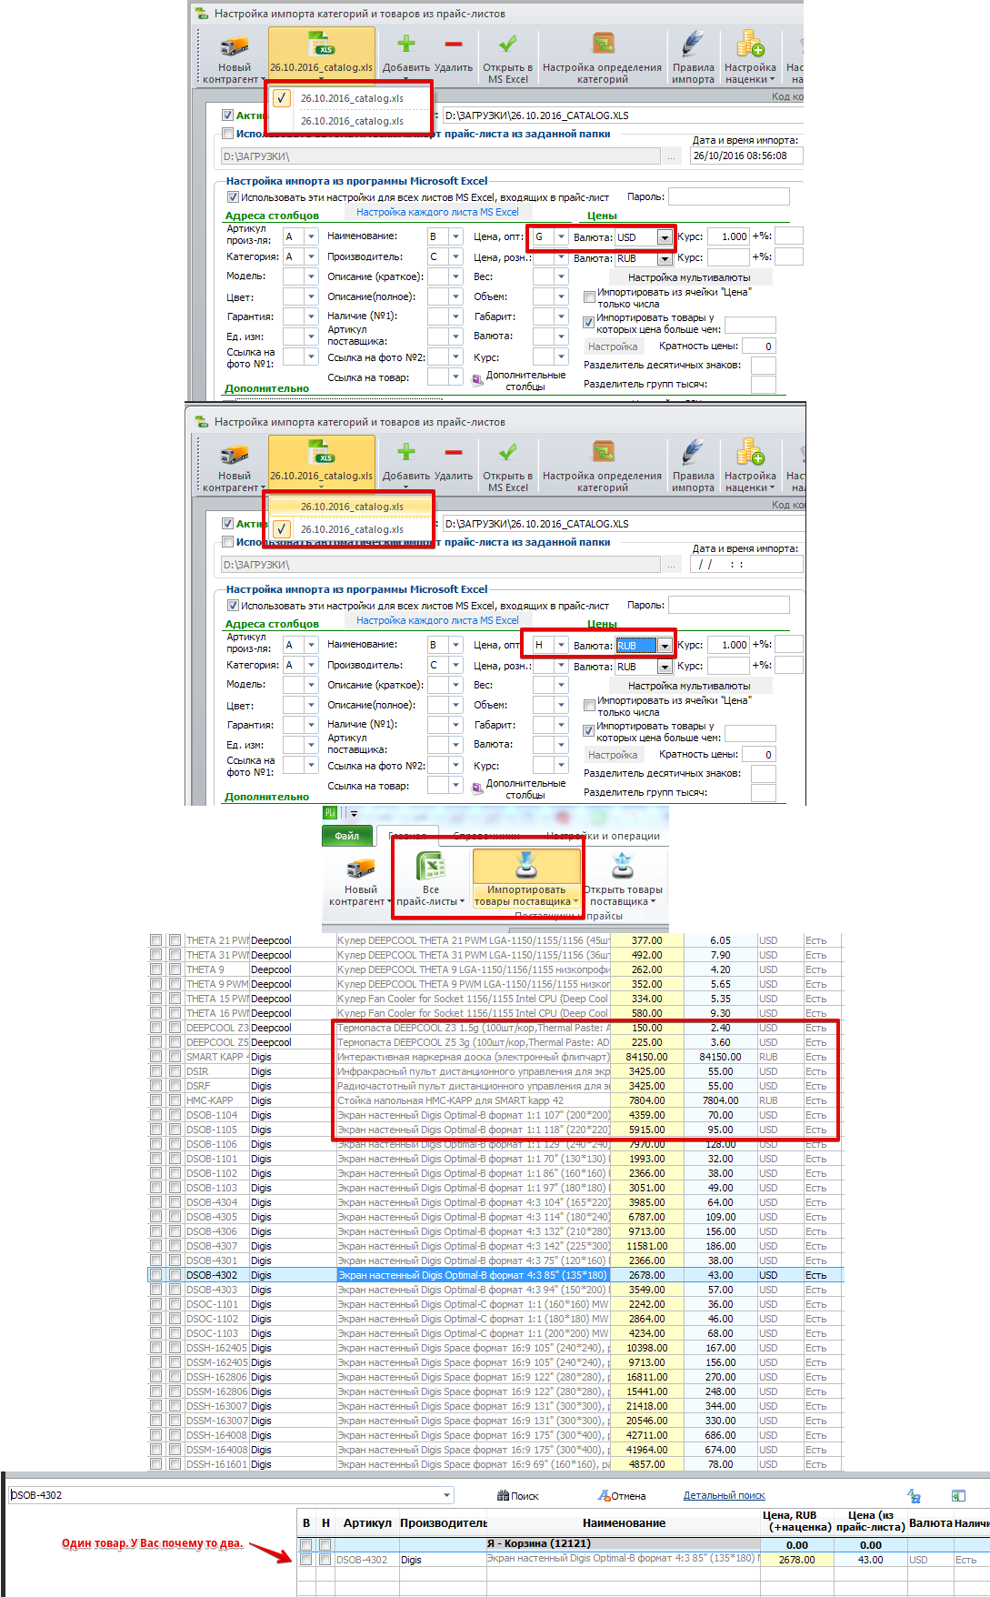Click the Поиск binoculars button
990x1597 pixels.
pyautogui.click(x=518, y=1496)
